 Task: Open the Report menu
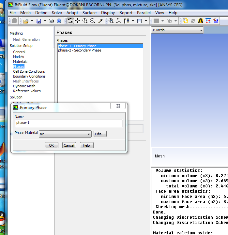pyautogui.click(x=126, y=13)
